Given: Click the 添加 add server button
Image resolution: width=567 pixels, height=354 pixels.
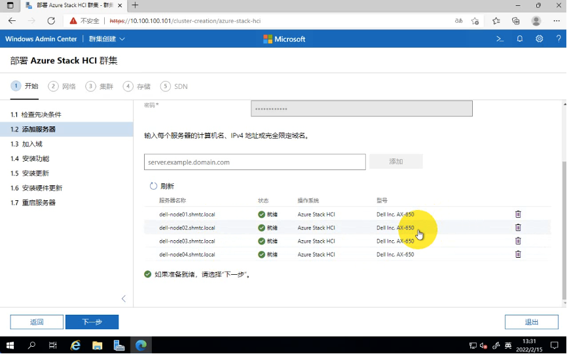Looking at the screenshot, I should 396,162.
